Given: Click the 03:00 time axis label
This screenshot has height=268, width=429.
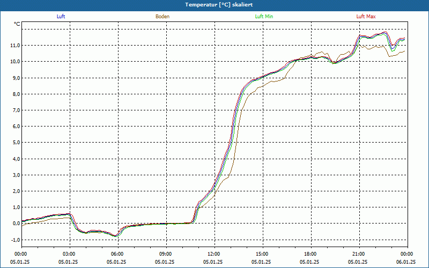Looking at the screenshot, I should click(70, 254).
